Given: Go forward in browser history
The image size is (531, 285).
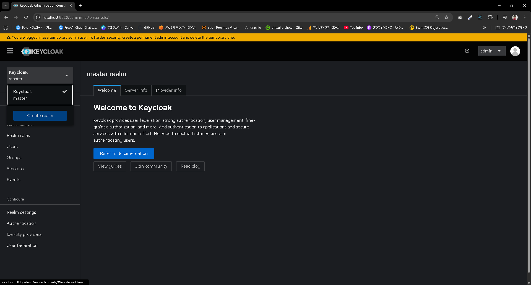Looking at the screenshot, I should point(16,17).
